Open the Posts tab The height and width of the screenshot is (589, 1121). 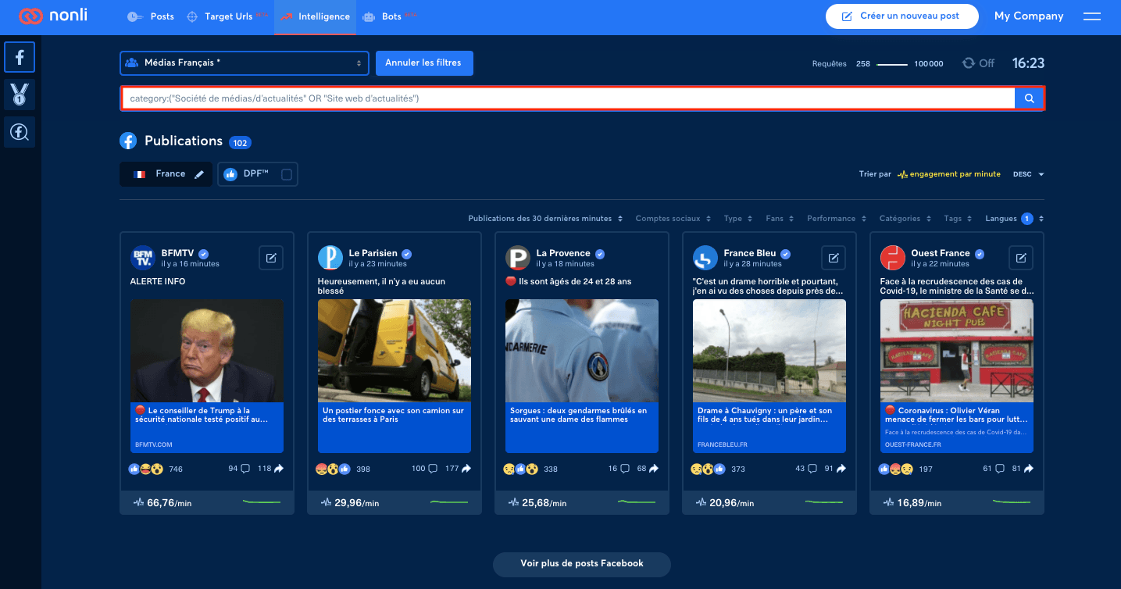point(151,16)
